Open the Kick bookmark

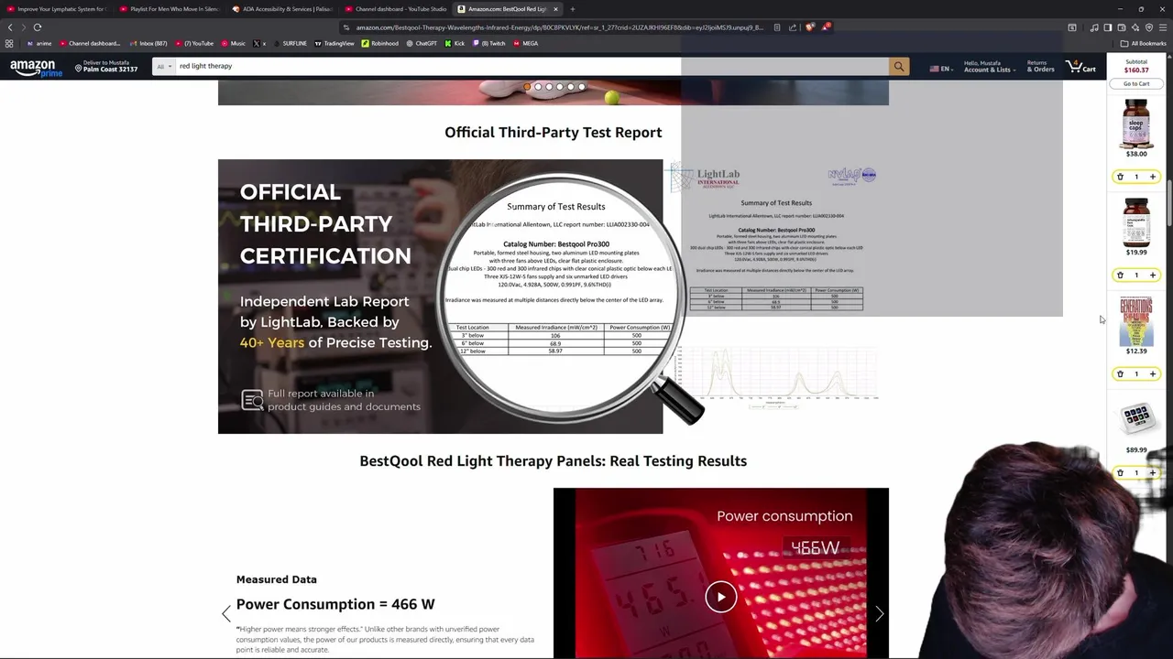(455, 43)
